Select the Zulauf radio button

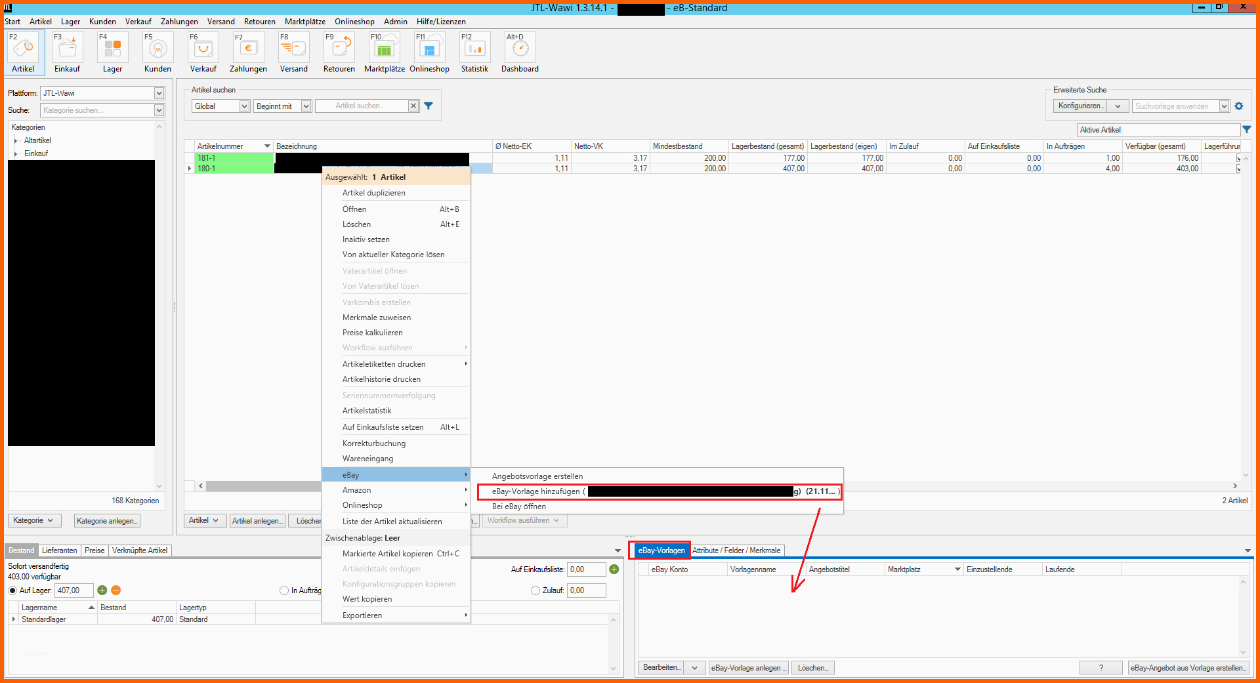pyautogui.click(x=535, y=590)
